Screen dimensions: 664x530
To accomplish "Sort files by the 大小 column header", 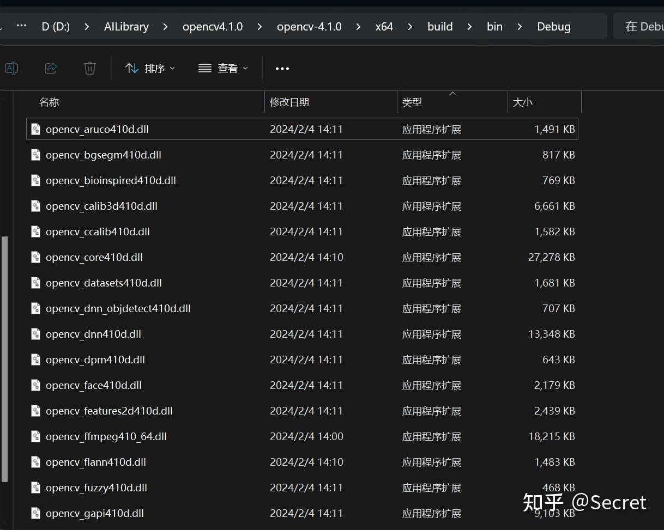I will pos(523,102).
